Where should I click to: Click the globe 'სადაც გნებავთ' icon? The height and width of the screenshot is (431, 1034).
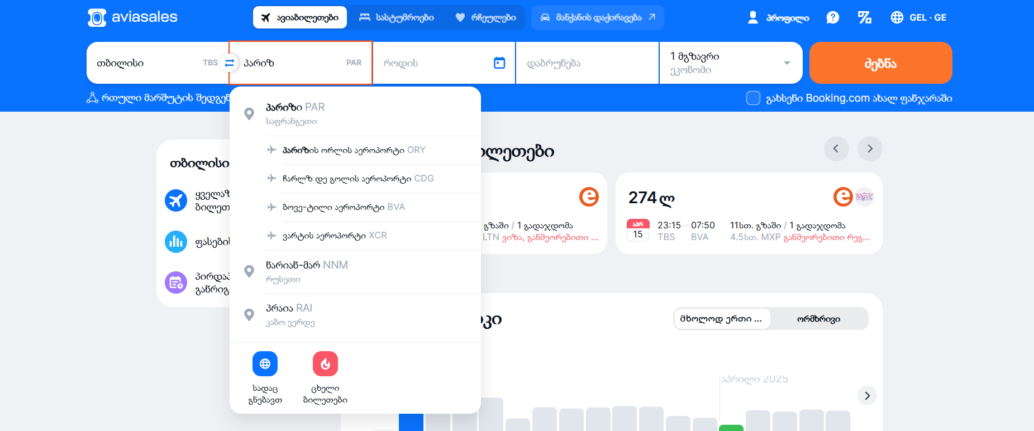pos(265,364)
